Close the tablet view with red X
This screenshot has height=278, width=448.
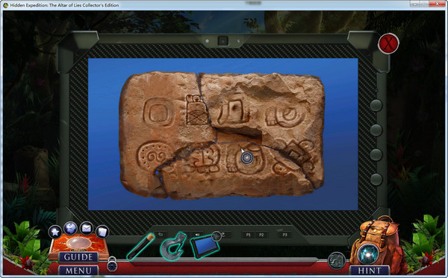[x=388, y=44]
